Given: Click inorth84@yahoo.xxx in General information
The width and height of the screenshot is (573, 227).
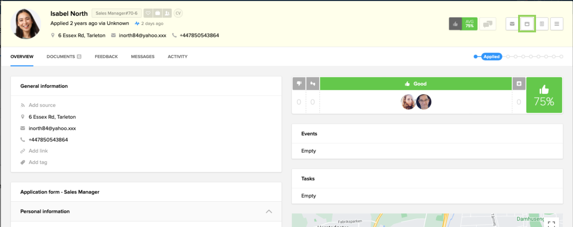Looking at the screenshot, I should [x=52, y=128].
